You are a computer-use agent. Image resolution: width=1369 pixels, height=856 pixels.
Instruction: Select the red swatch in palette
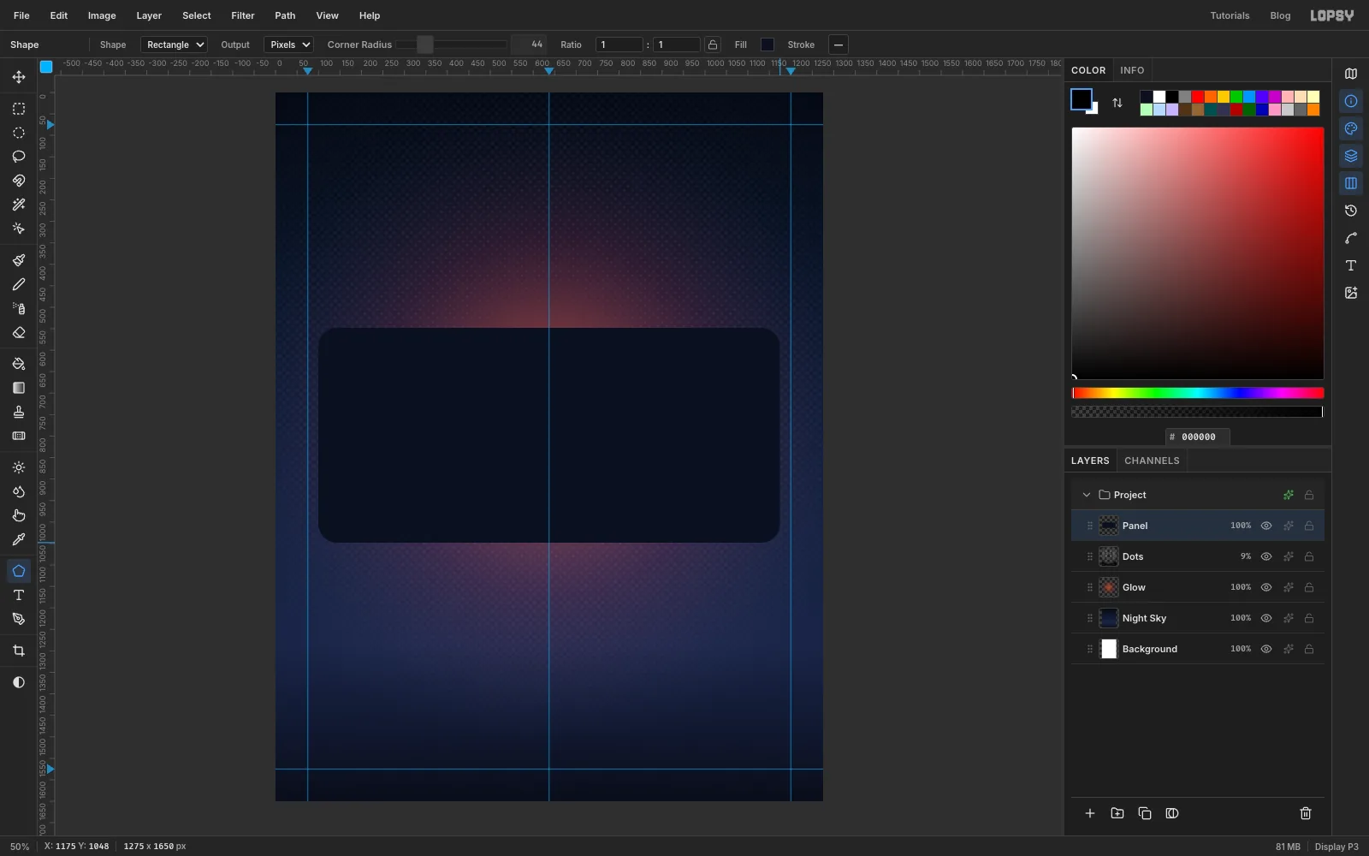pos(1198,97)
